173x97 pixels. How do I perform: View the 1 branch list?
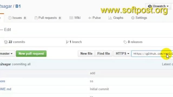(x=74, y=42)
